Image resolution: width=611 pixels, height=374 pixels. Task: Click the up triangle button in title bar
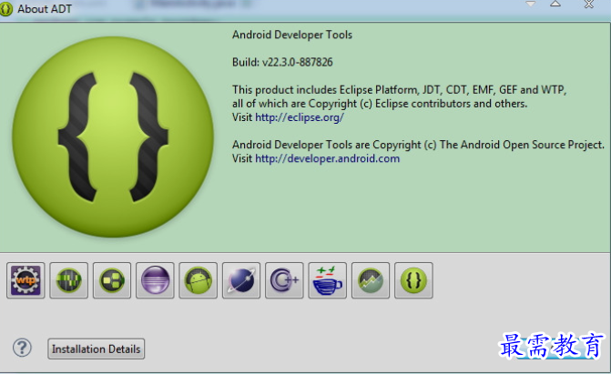(x=555, y=4)
